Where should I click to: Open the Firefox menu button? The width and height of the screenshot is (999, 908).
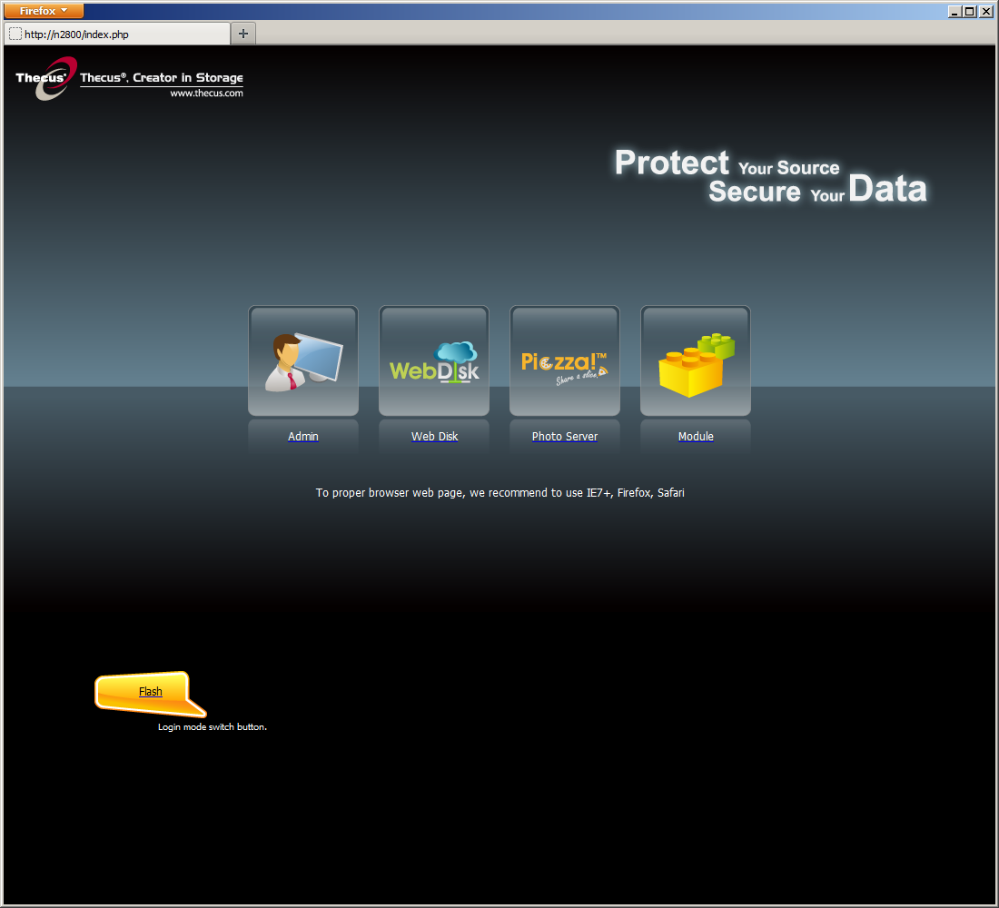click(x=44, y=11)
